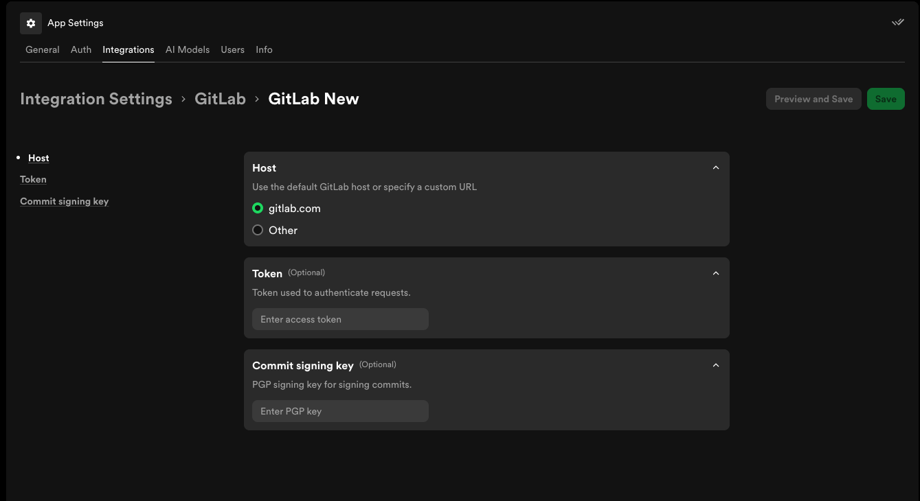920x501 pixels.
Task: Click 'Token used to authenticate requests.' text
Action: pos(331,292)
